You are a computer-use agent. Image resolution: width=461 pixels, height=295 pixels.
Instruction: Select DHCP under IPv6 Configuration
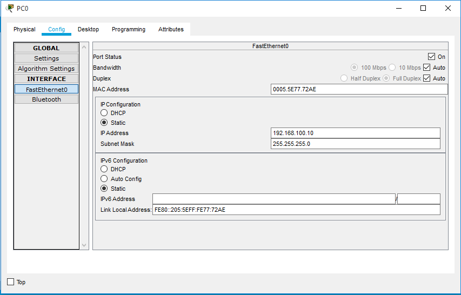click(104, 169)
